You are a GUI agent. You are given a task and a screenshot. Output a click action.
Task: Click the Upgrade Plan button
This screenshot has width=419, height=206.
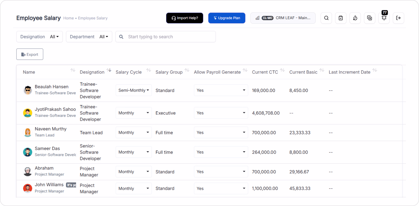(227, 18)
